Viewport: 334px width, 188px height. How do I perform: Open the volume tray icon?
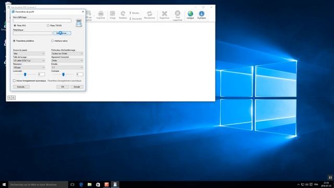[x=307, y=184]
